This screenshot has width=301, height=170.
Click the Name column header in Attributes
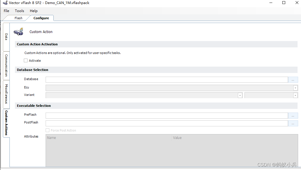click(109, 138)
